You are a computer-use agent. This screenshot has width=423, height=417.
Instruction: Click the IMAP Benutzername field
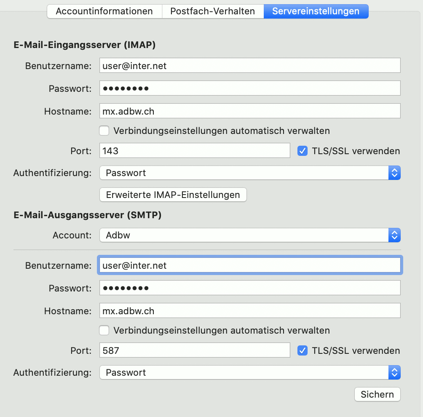tap(250, 66)
